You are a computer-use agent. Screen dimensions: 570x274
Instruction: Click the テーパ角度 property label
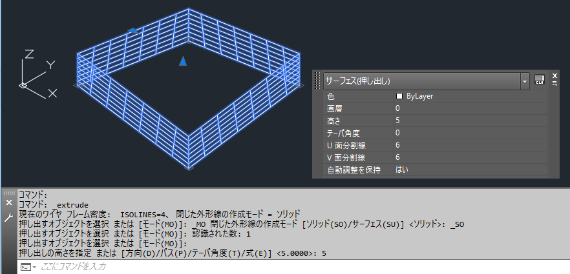344,133
